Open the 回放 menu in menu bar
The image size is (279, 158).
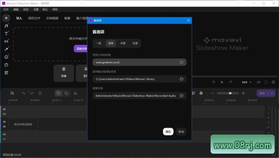pos(26,10)
